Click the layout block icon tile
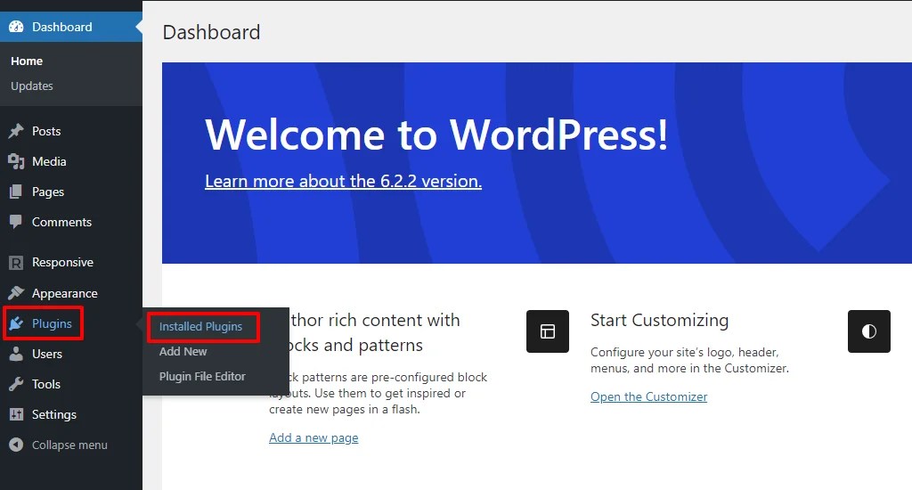Viewport: 912px width, 490px height. [548, 331]
